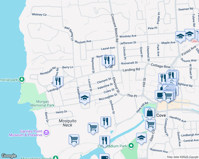Viewport: 199px width, 159px height.
Task: Select the restaurant icon below Dickson St
Action: pos(106,122)
